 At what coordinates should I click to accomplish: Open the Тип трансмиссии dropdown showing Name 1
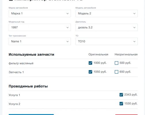(40, 41)
